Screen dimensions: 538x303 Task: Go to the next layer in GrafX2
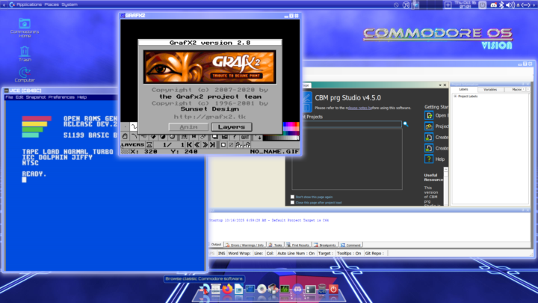[x=205, y=145]
